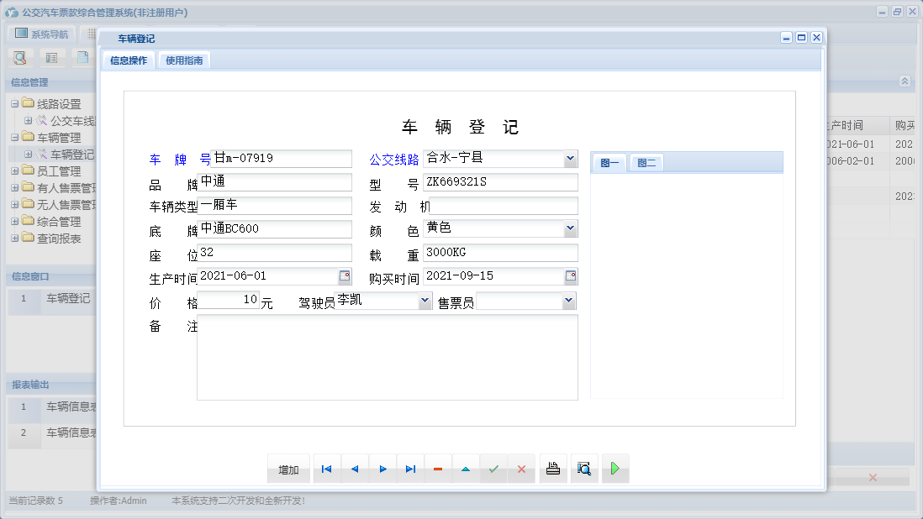Click the document icon in main toolbar
The image size is (923, 519).
83,58
